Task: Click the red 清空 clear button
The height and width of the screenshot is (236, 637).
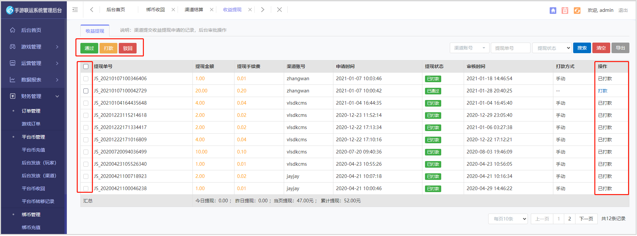Action: tap(601, 48)
